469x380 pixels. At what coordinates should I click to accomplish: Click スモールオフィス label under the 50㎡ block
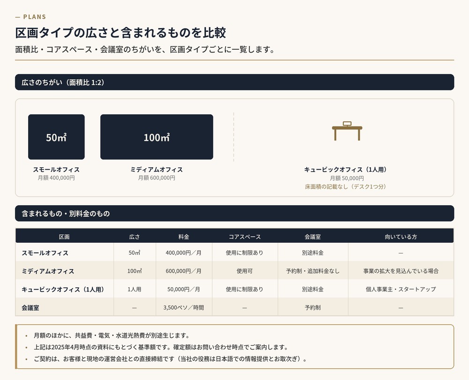click(x=56, y=170)
